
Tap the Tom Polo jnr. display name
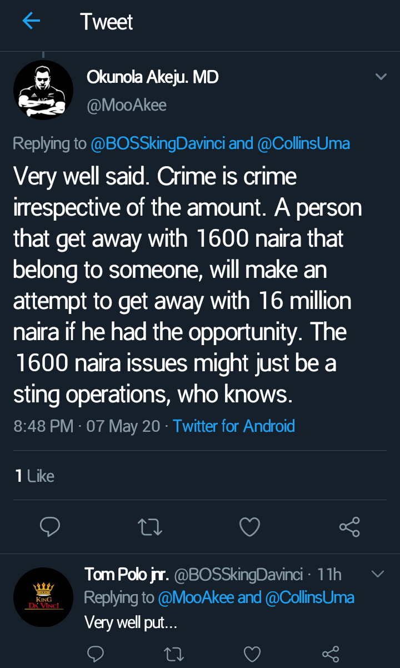click(126, 574)
